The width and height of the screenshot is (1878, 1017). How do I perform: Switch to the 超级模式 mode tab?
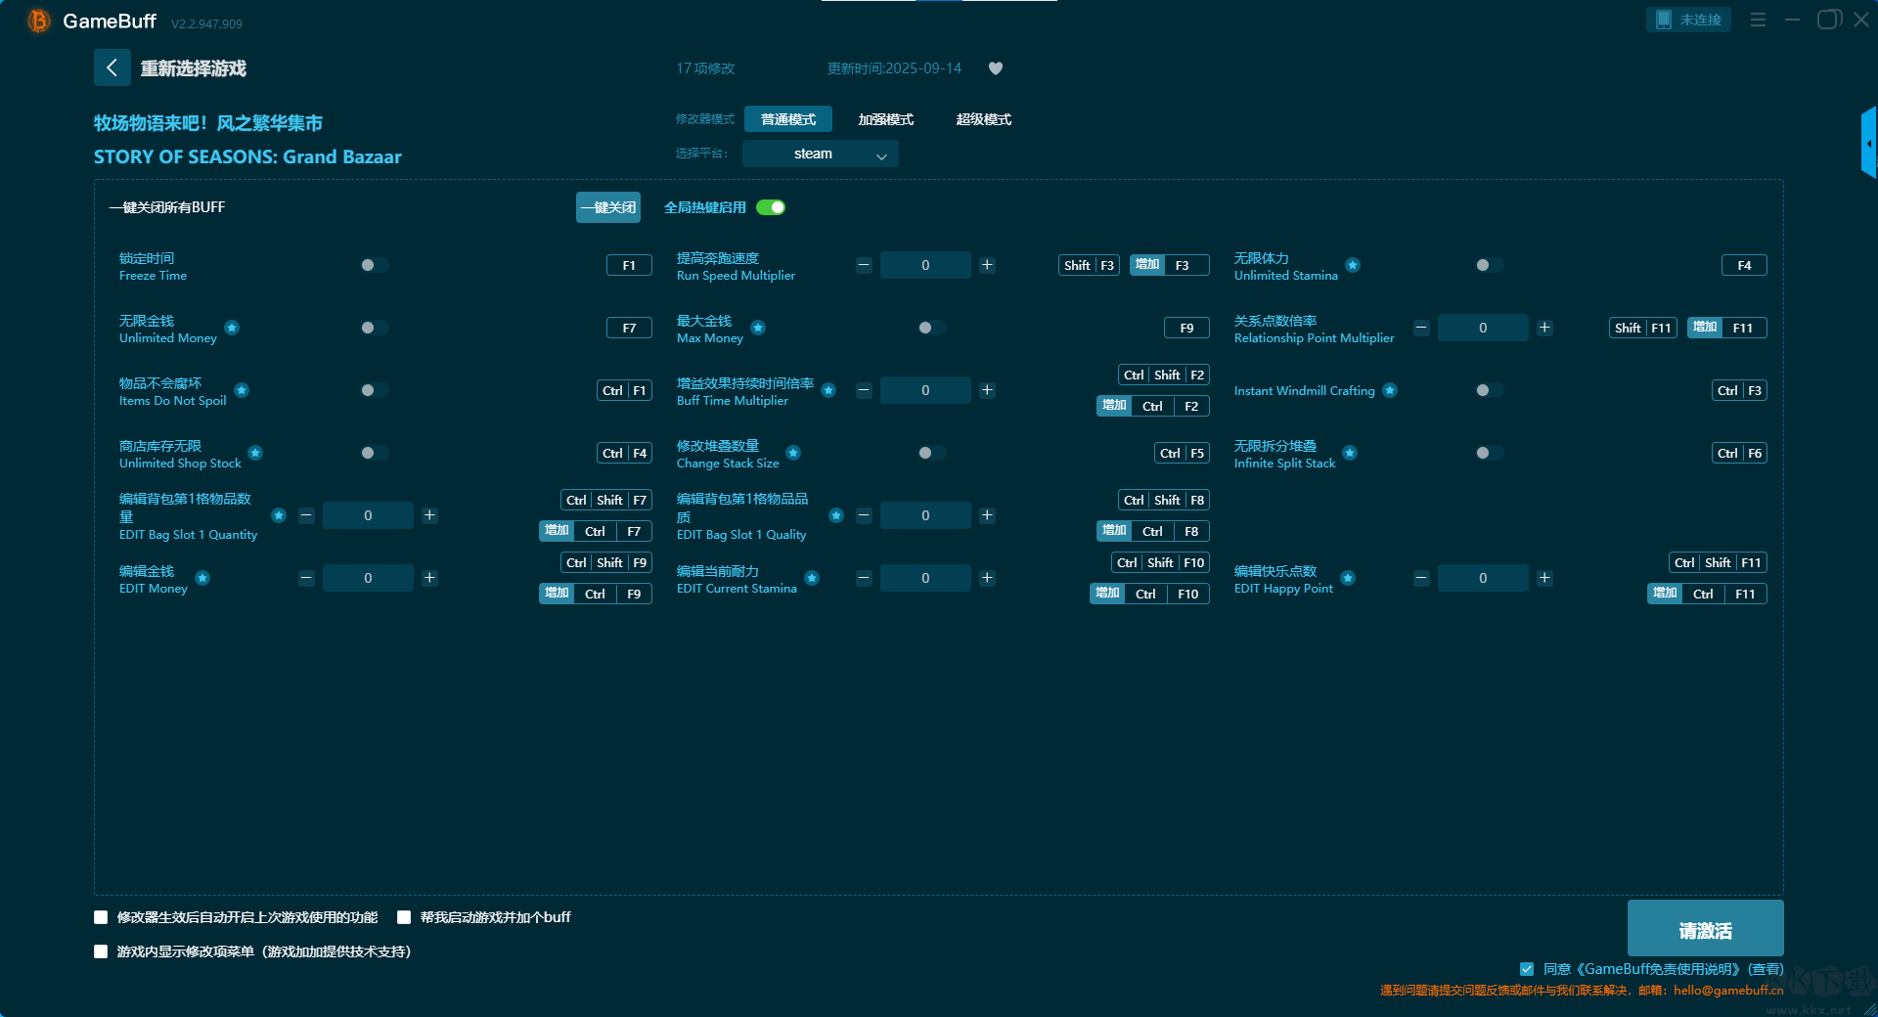(x=984, y=119)
